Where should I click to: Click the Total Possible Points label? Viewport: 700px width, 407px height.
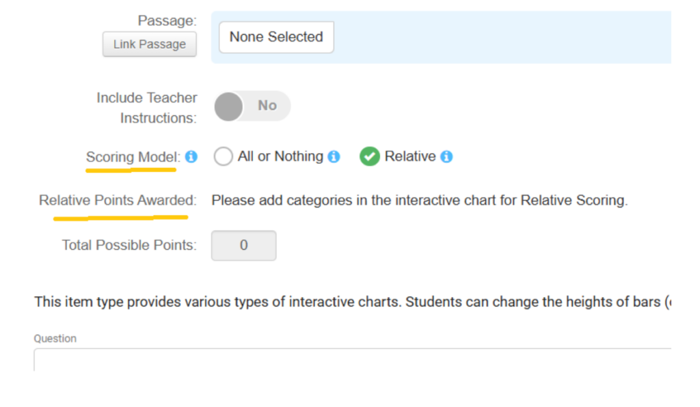click(129, 245)
